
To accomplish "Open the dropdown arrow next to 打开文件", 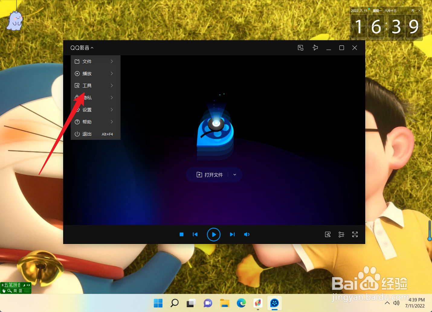I will (235, 175).
